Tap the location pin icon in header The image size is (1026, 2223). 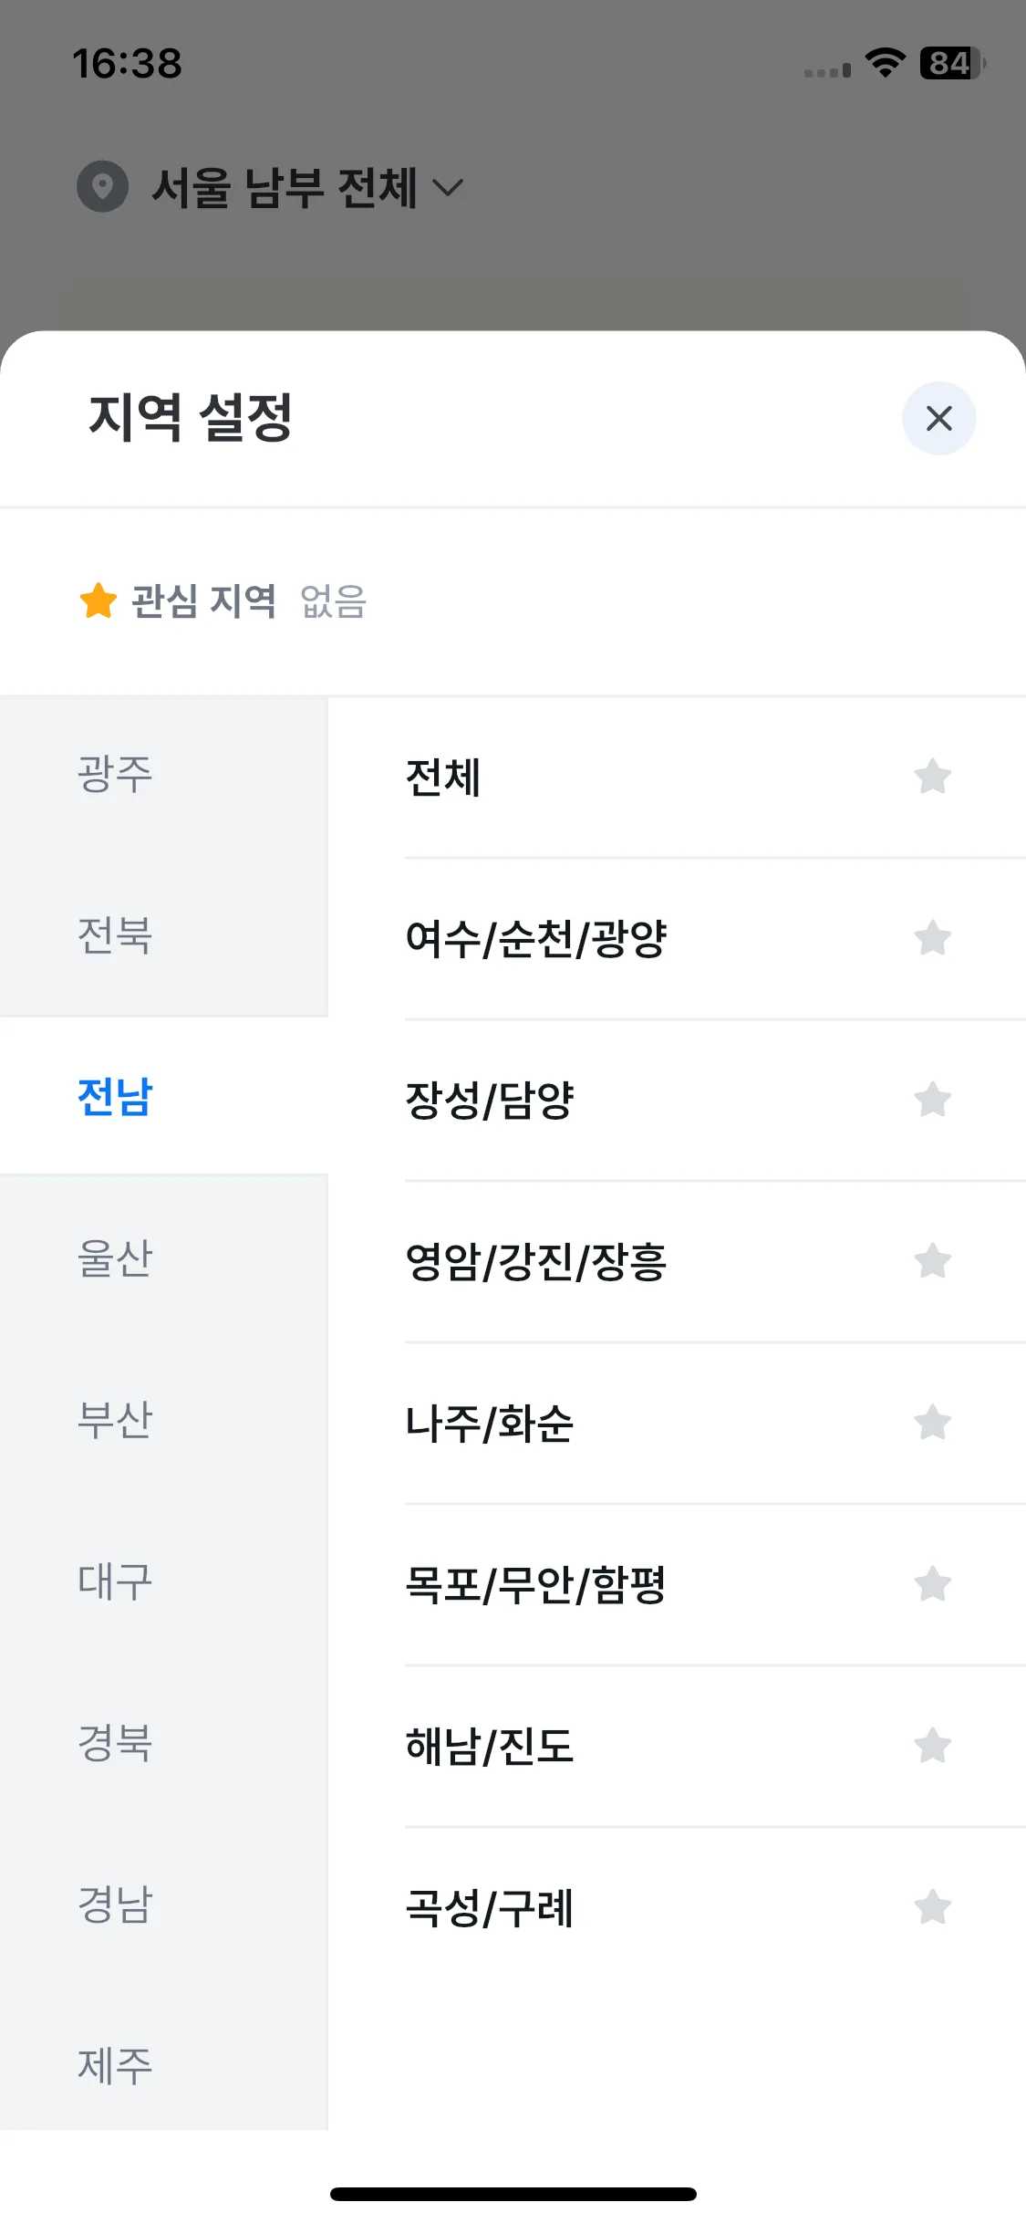103,187
